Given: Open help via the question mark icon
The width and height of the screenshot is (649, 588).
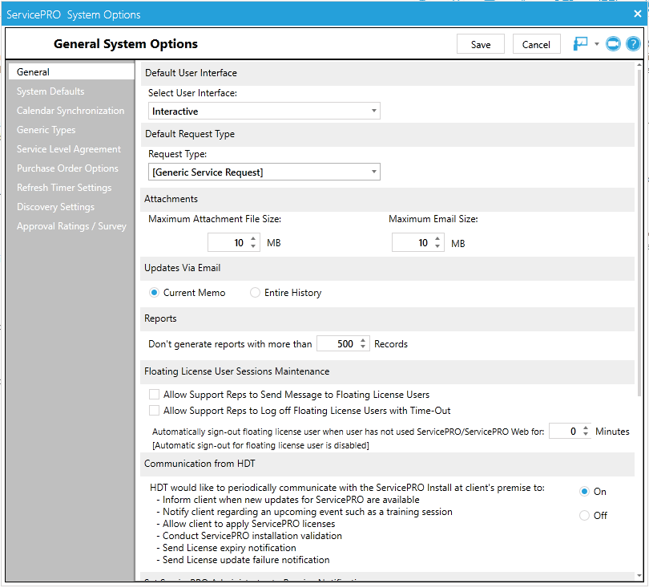Looking at the screenshot, I should point(633,43).
